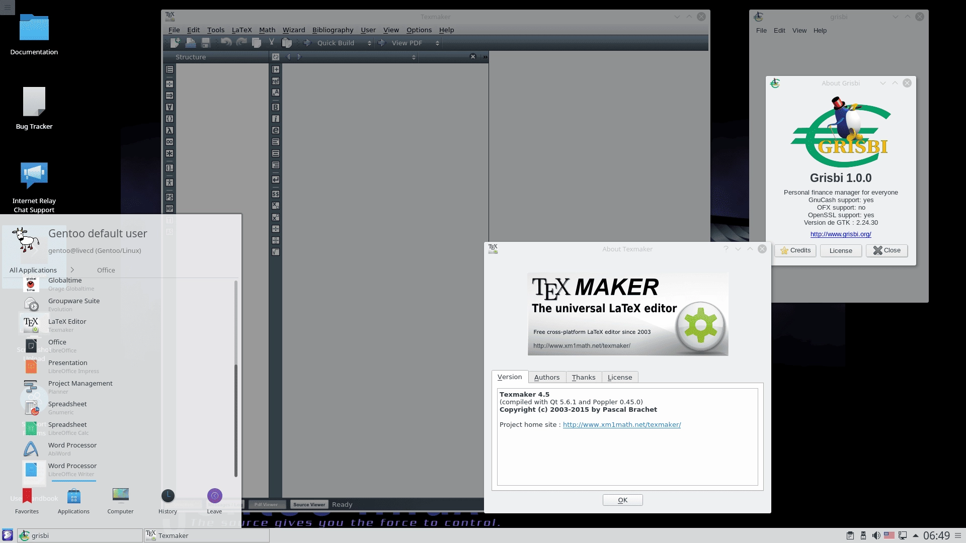Expand the hidden toolbar items chevron
The image size is (966, 543).
(485, 57)
